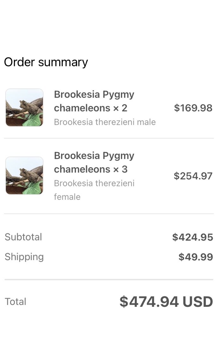Tap the Brookesia therezieni female variant text
The width and height of the screenshot is (220, 343).
point(94,190)
